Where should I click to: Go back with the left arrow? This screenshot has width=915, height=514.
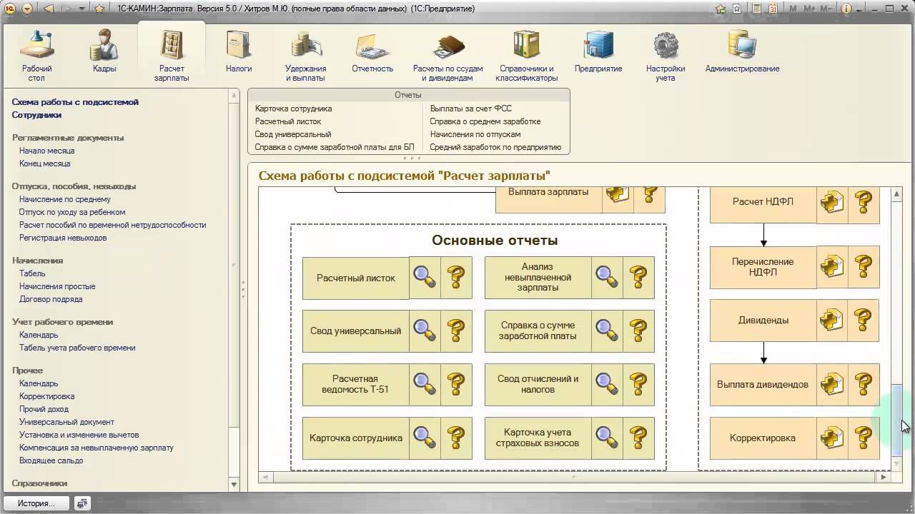(49, 9)
